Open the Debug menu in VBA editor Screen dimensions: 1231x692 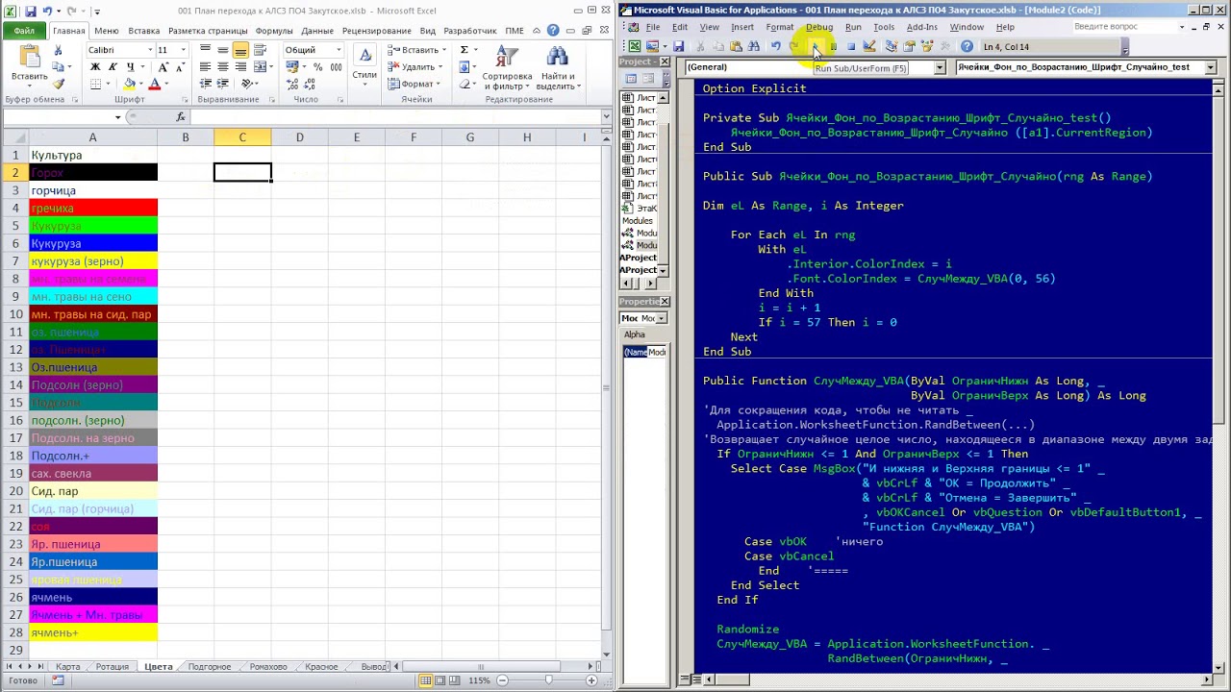click(x=819, y=27)
